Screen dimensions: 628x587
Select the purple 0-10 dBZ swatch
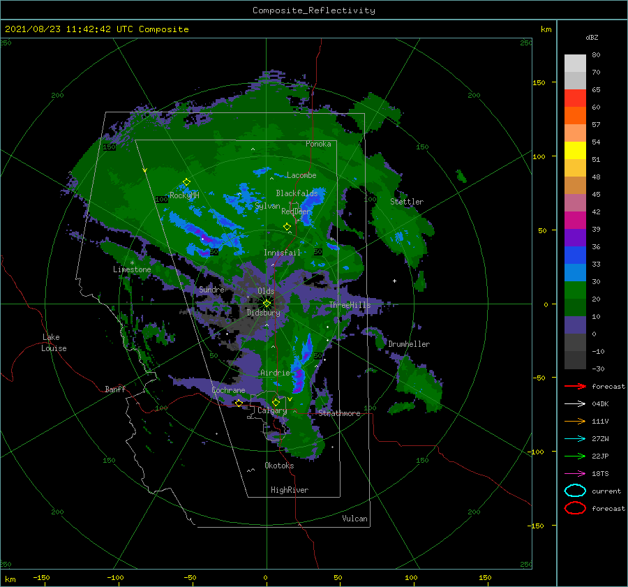click(x=575, y=325)
